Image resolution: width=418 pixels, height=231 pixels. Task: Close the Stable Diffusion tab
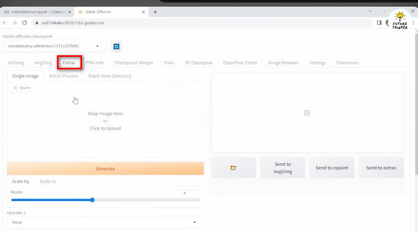143,11
